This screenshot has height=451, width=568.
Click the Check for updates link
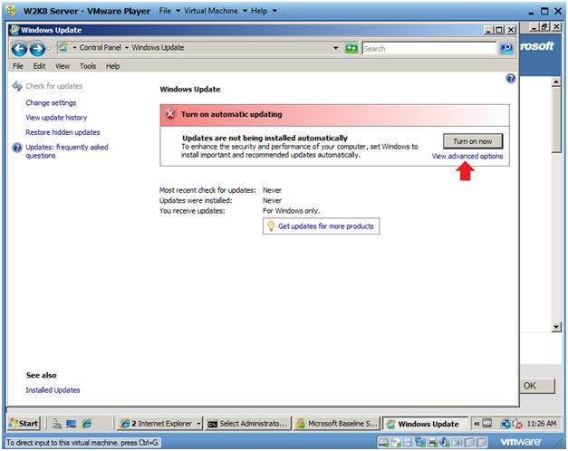(x=54, y=86)
